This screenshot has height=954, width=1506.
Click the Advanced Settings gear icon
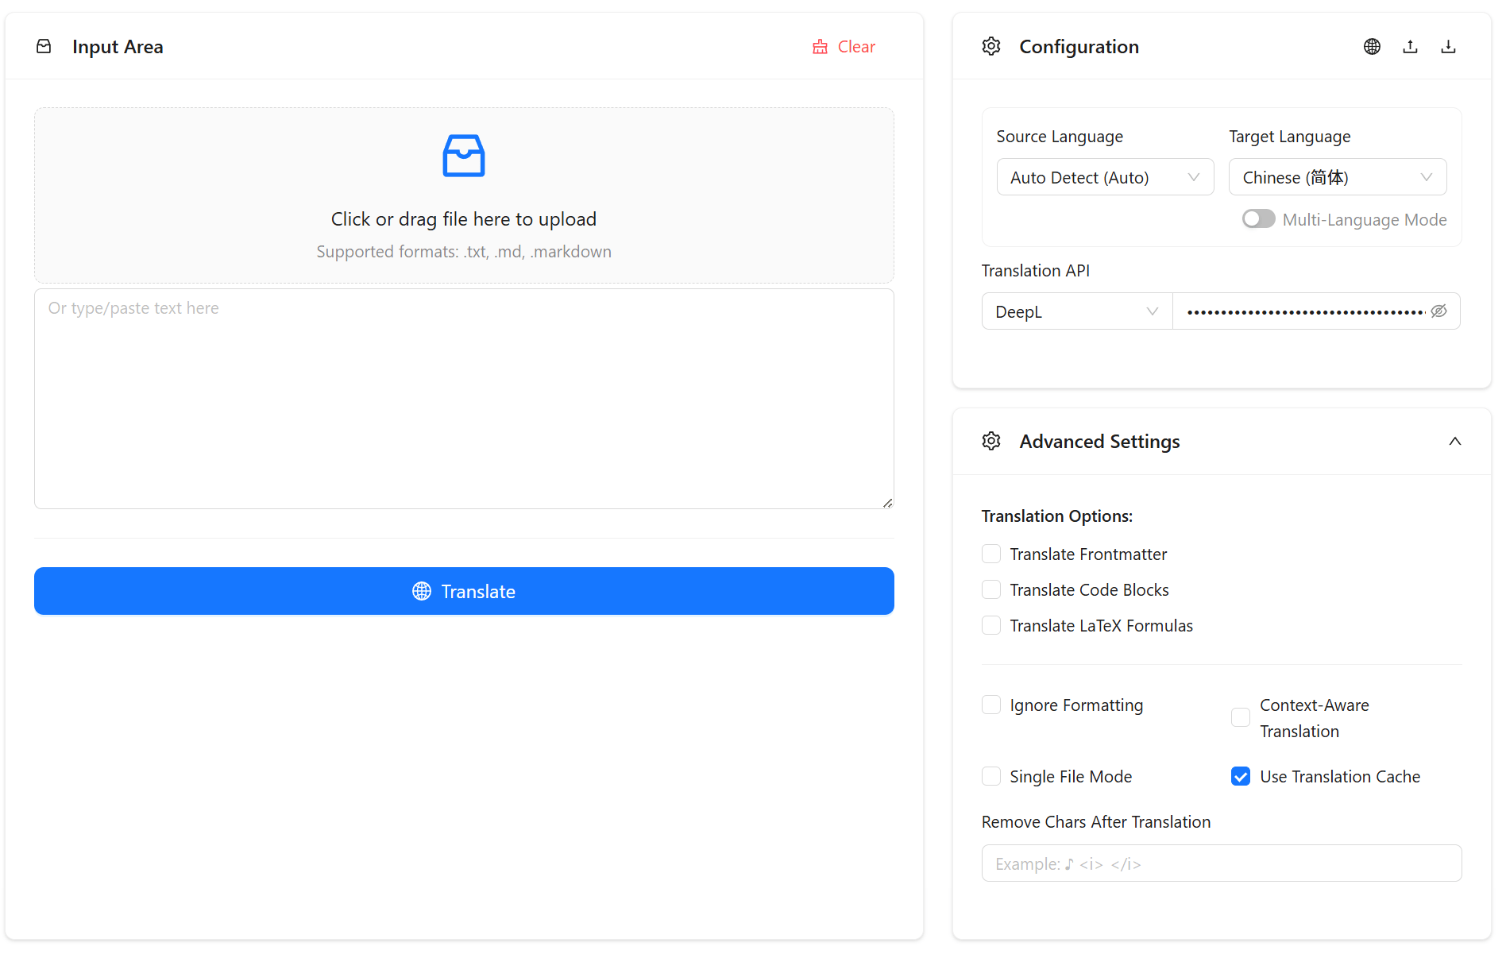pos(991,442)
